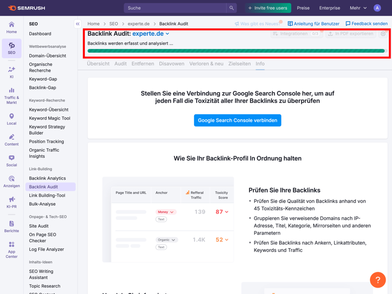Open Keyword Strategy Builder
The width and height of the screenshot is (392, 294).
pyautogui.click(x=47, y=130)
